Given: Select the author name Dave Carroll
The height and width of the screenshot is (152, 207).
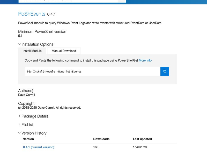Looking at the screenshot, I should [x=27, y=95].
